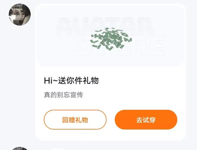Click the 回赠礼物 button
Screen dimensions: 197x150
pyautogui.click(x=75, y=120)
